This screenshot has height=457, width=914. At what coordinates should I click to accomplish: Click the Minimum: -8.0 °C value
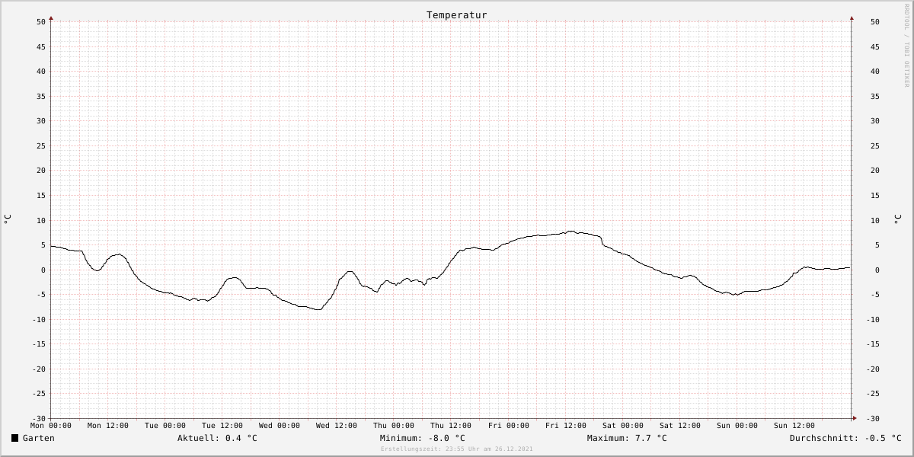422,438
